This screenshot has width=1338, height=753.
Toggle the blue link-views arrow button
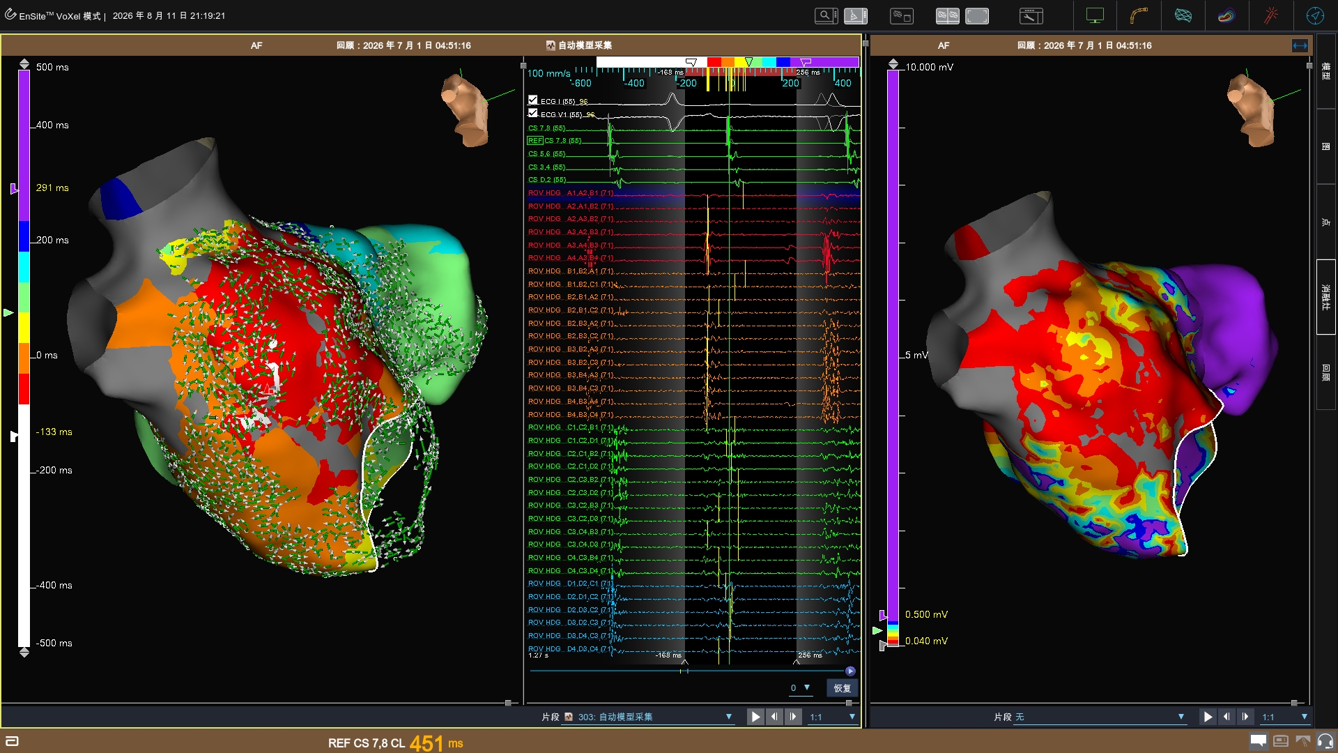tap(1300, 45)
